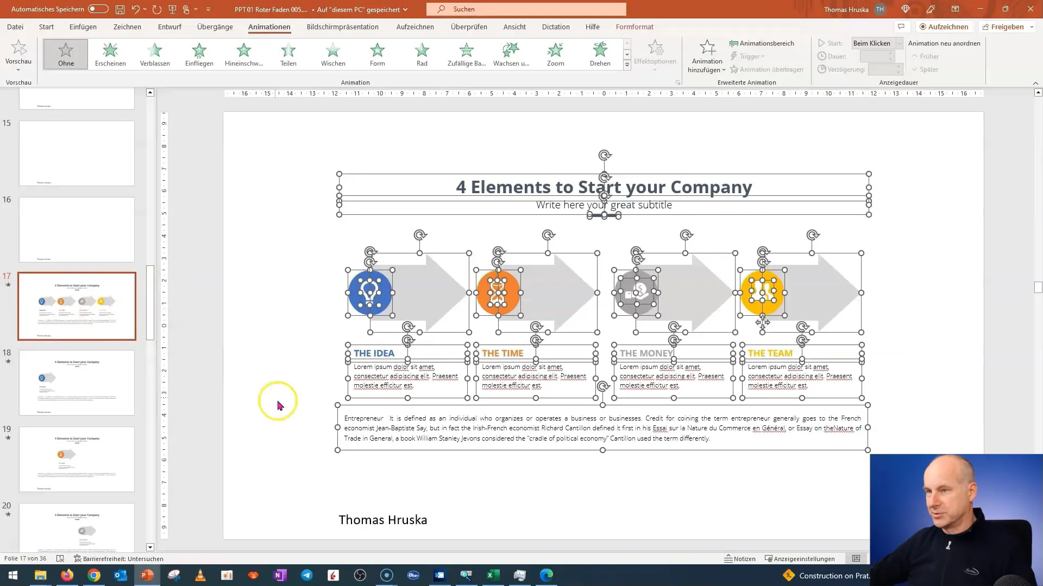Apply the Wischen animation effect
This screenshot has width=1043, height=586.
333,54
